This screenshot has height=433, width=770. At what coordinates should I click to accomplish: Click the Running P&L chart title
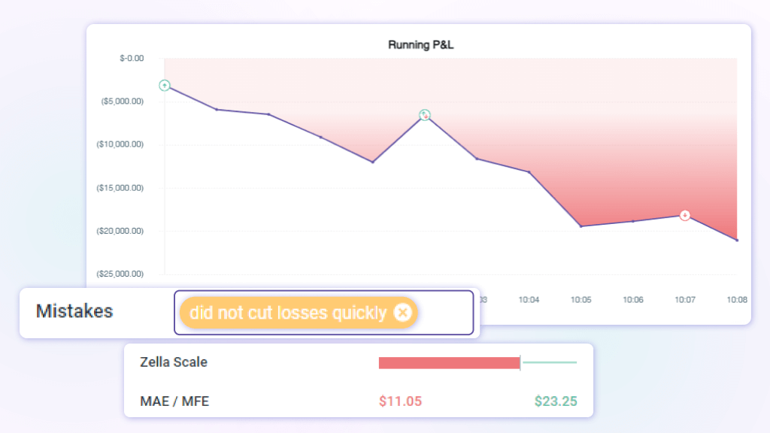[420, 44]
